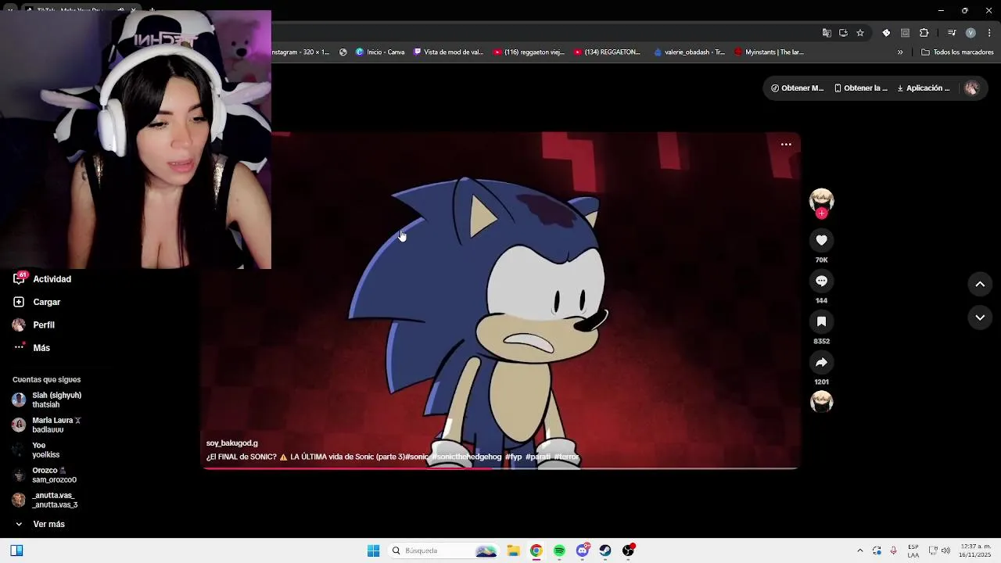
Task: Open the comments with the speech bubble icon
Action: click(x=821, y=281)
